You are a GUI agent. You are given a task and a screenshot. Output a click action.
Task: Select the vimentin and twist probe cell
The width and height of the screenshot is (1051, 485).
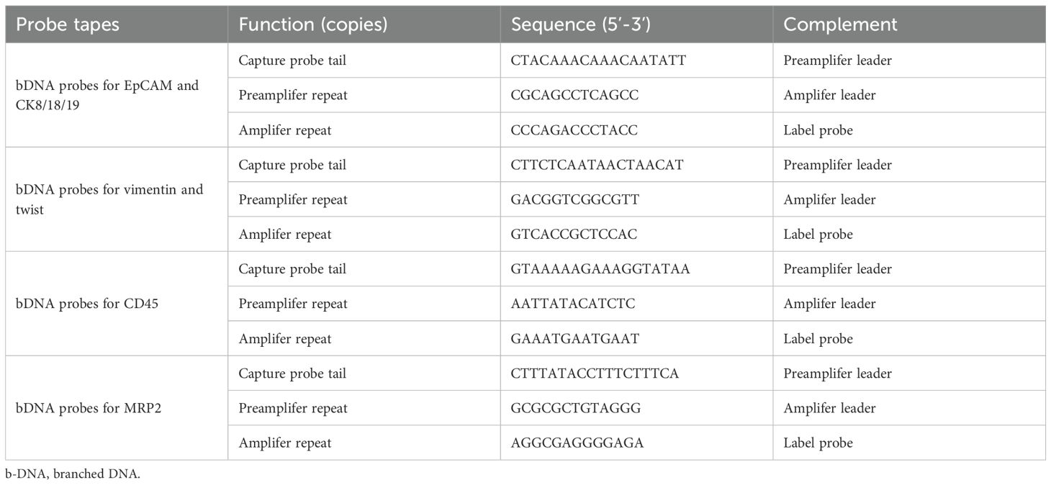tap(109, 199)
